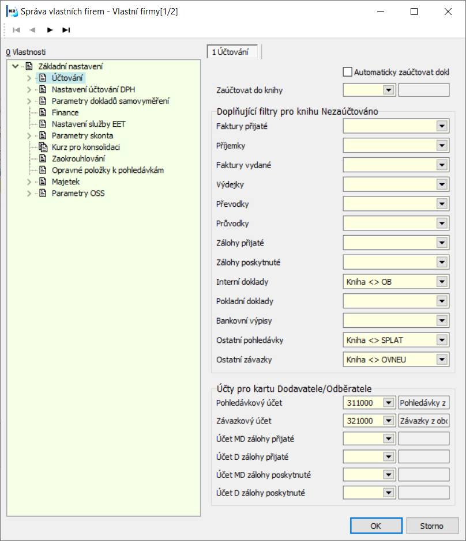This screenshot has height=541, width=466.
Task: Open Zaúčtovat do knihy dropdown
Action: (x=389, y=90)
